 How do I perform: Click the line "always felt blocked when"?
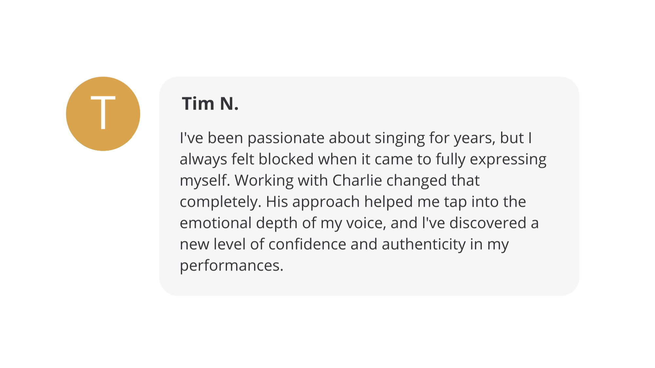363,159
